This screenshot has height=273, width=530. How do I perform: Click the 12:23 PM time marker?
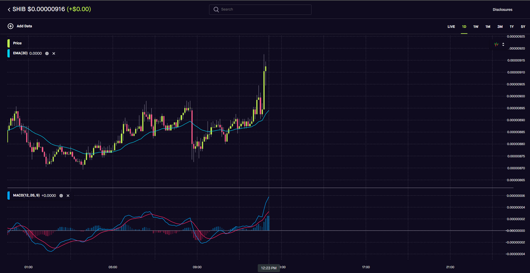(x=269, y=268)
